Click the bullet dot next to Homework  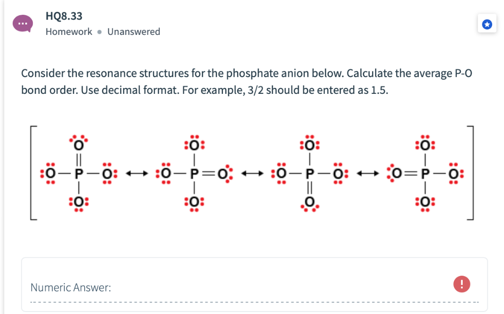[98, 31]
